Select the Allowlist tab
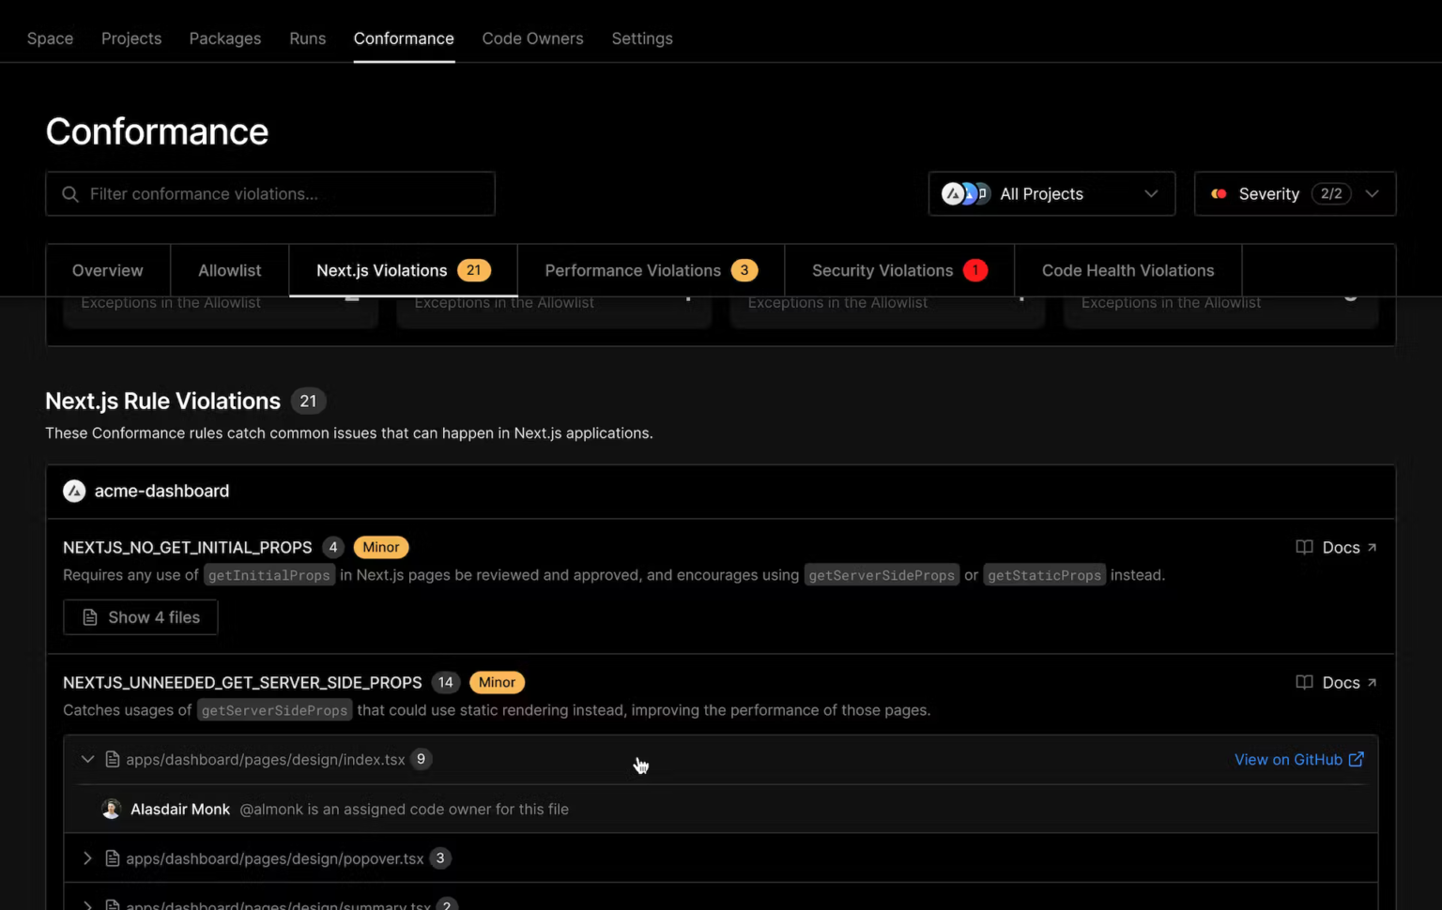Viewport: 1442px width, 910px height. point(229,270)
